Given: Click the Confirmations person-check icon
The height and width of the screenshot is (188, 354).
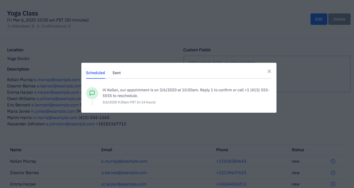Looking at the screenshot, I should (38, 26).
